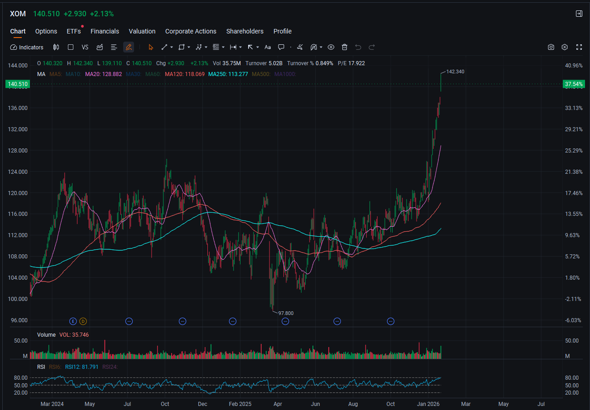590x410 pixels.
Task: Add a comment bubble note
Action: [x=281, y=47]
